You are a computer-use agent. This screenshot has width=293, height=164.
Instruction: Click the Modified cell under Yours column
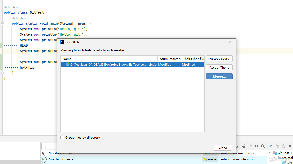165,64
